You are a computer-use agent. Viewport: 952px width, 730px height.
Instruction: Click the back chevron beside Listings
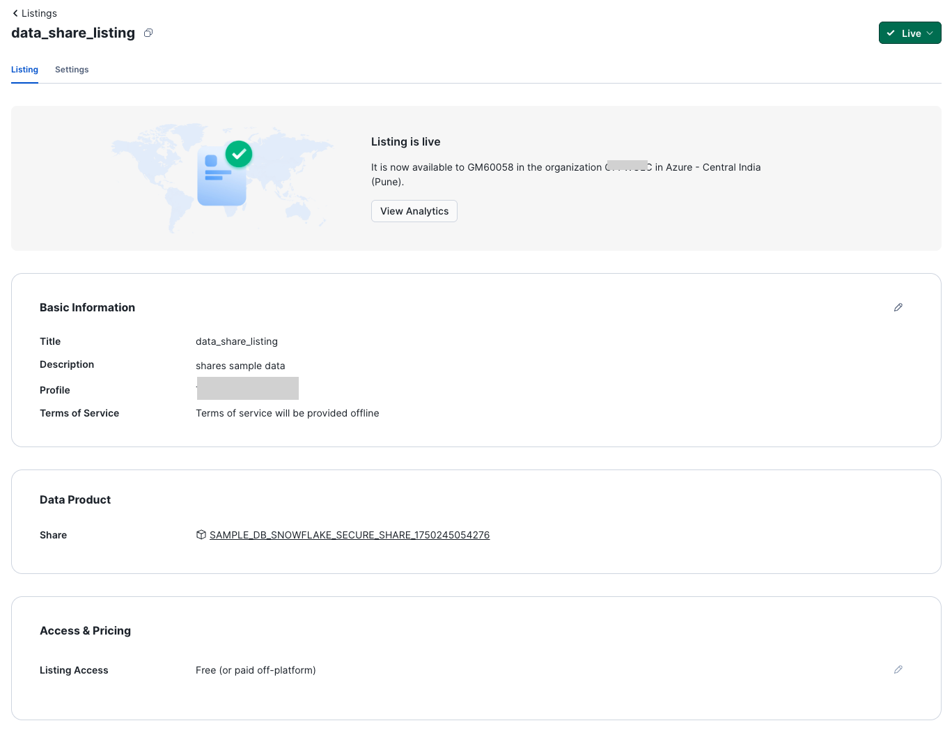tap(15, 13)
